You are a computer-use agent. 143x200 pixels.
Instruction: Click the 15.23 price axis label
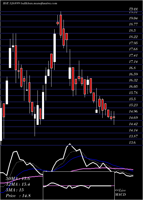point(133,105)
